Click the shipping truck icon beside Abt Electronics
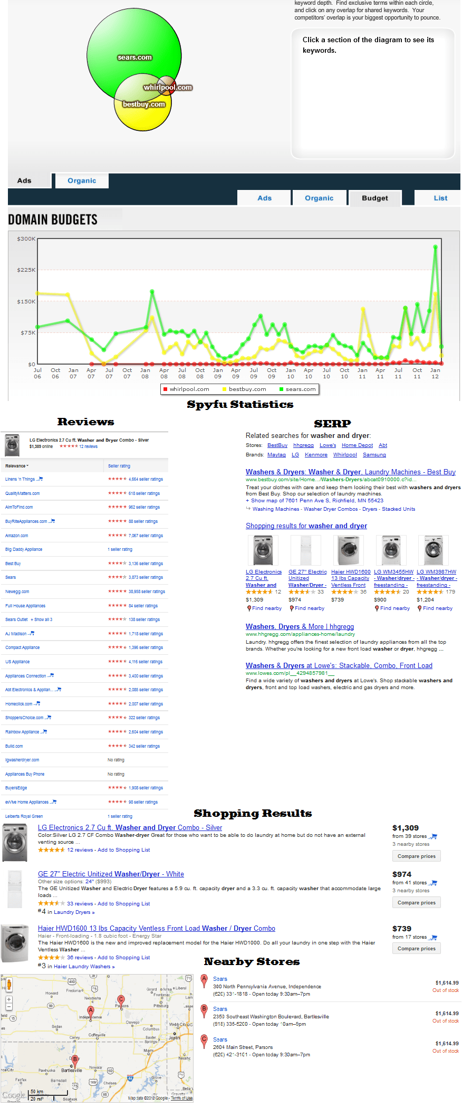Viewport: 462px width, 1107px height. click(x=58, y=689)
